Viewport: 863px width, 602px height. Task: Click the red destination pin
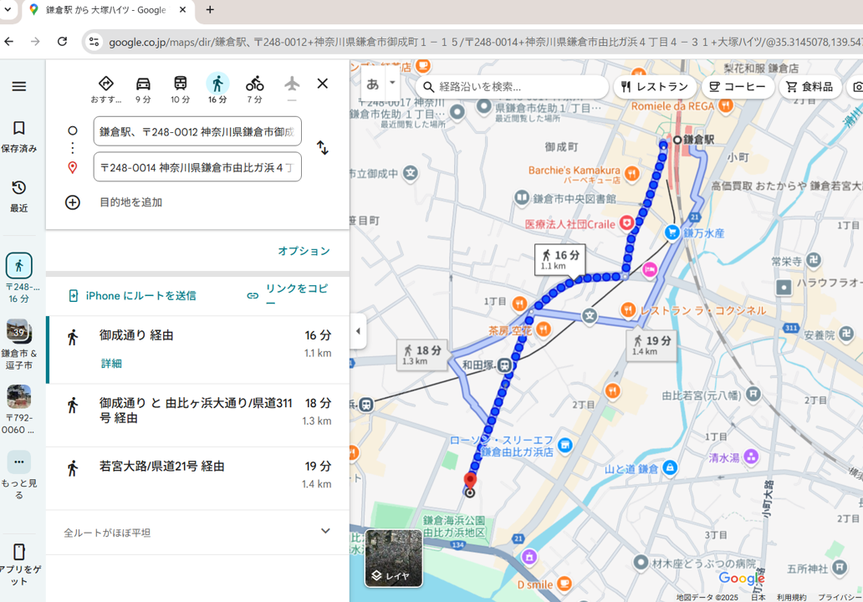469,482
